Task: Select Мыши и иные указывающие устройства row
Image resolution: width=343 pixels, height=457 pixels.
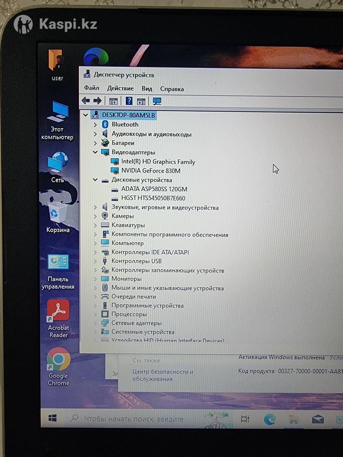Action: pyautogui.click(x=167, y=288)
